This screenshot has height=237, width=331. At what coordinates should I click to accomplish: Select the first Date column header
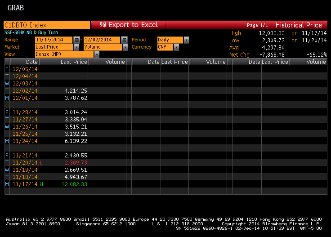pos(24,62)
